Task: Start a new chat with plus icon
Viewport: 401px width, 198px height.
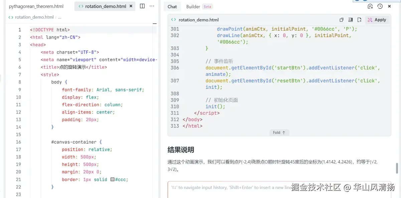Action: click(x=370, y=6)
